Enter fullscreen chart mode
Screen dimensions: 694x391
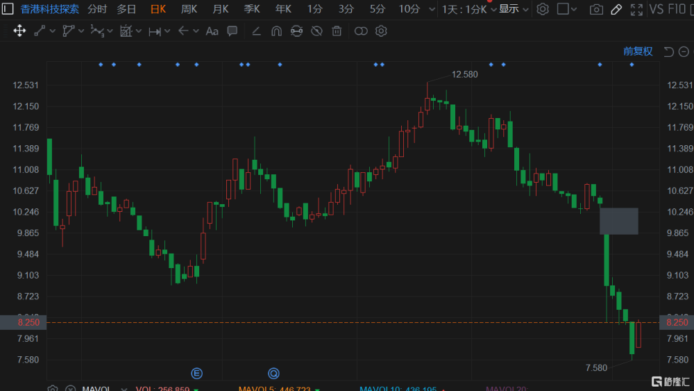tap(636, 9)
